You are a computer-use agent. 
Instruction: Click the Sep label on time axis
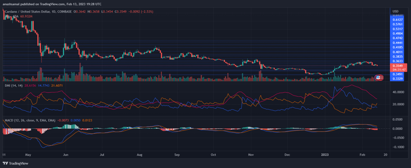coord(177,155)
